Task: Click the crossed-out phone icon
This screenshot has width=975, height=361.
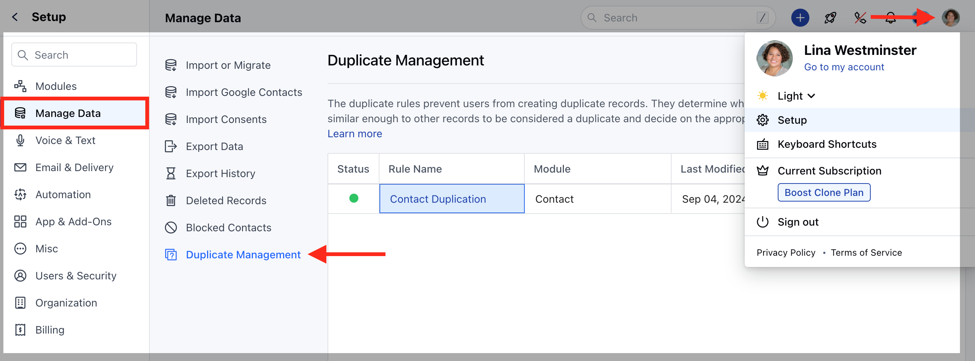Action: click(860, 18)
